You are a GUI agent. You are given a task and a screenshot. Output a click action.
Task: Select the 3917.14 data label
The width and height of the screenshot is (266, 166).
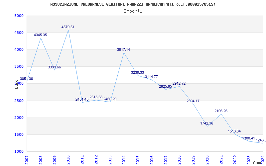pos(123,49)
